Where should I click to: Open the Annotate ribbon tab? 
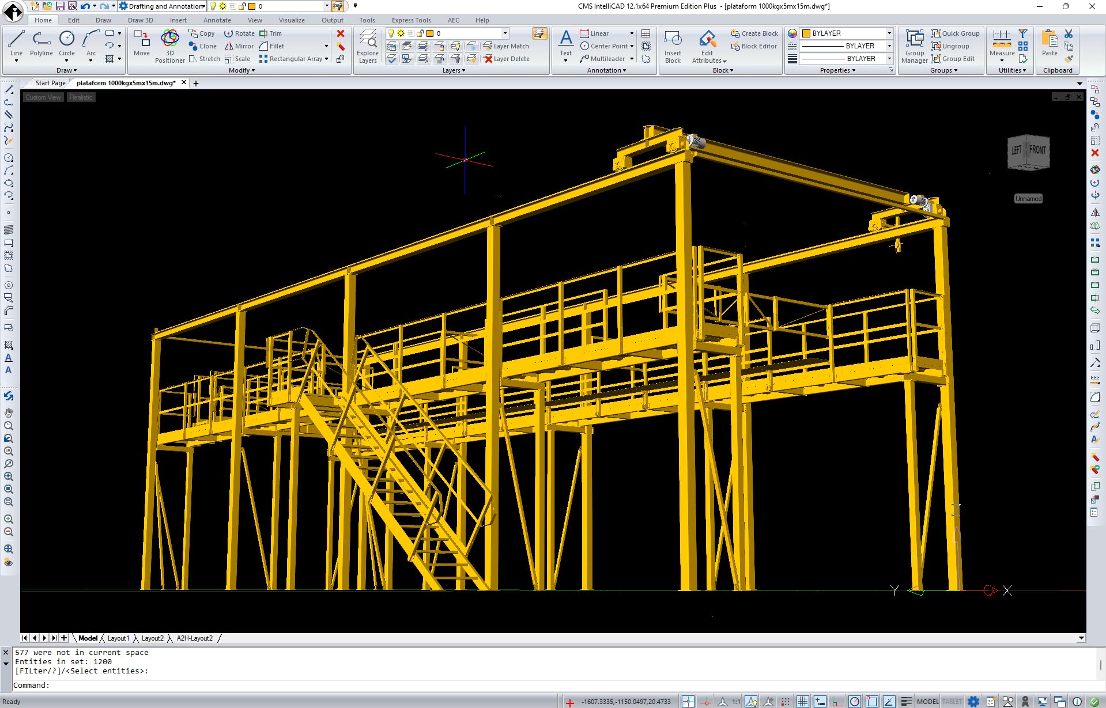[x=217, y=20]
